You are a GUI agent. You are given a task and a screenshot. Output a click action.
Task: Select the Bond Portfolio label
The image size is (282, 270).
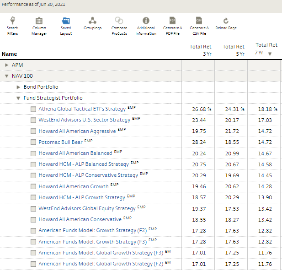pyautogui.click(x=41, y=87)
